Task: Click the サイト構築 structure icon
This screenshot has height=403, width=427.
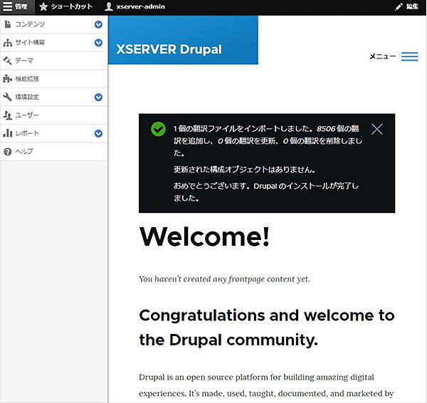Action: click(8, 43)
